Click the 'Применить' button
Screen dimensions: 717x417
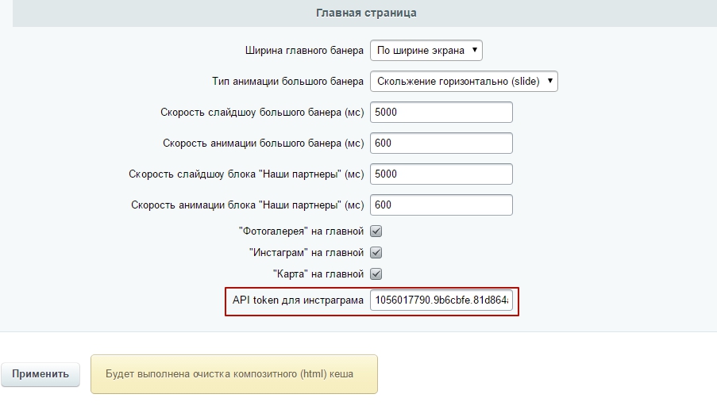[x=40, y=374]
